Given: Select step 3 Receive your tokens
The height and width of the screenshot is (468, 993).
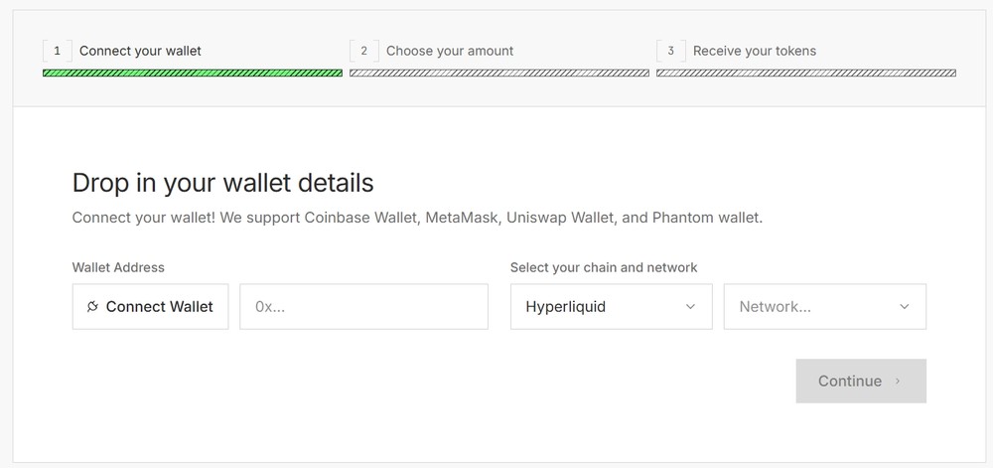Looking at the screenshot, I should pos(755,51).
